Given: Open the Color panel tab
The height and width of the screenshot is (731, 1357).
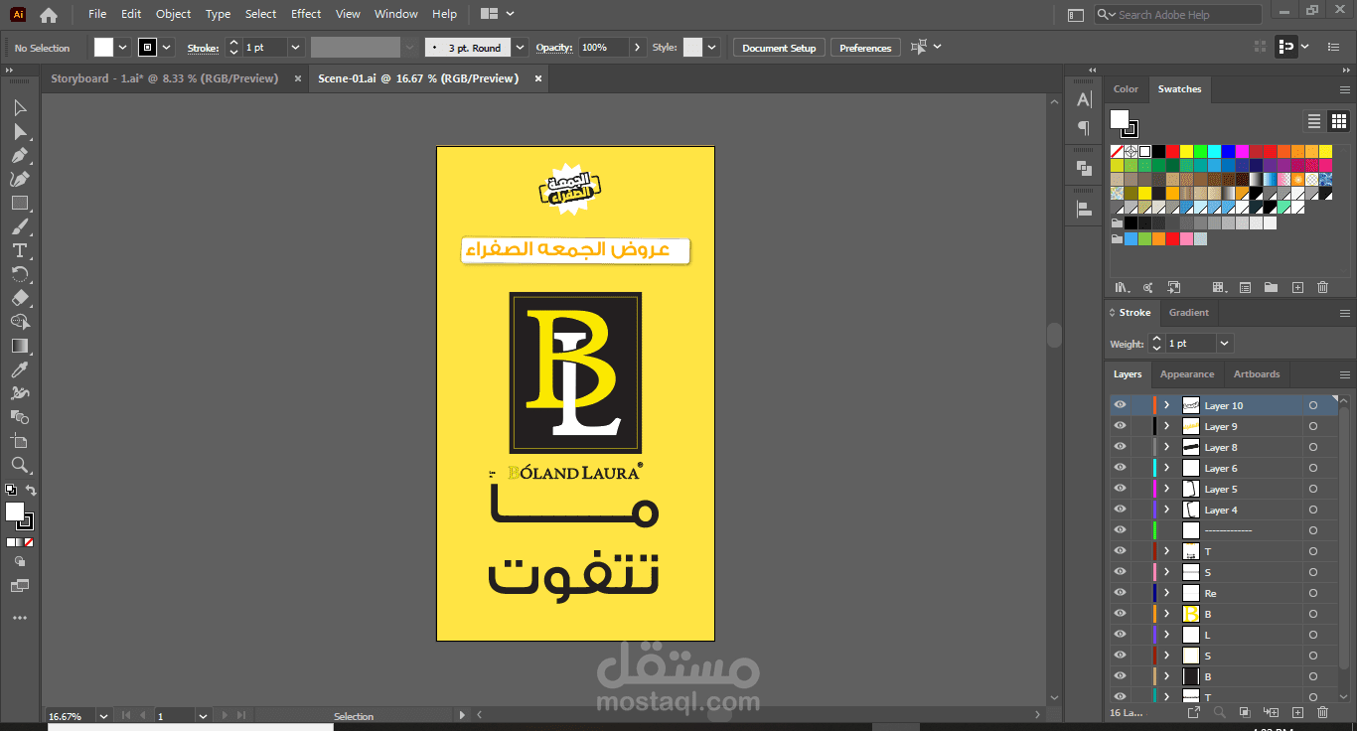Looking at the screenshot, I should click(1126, 89).
